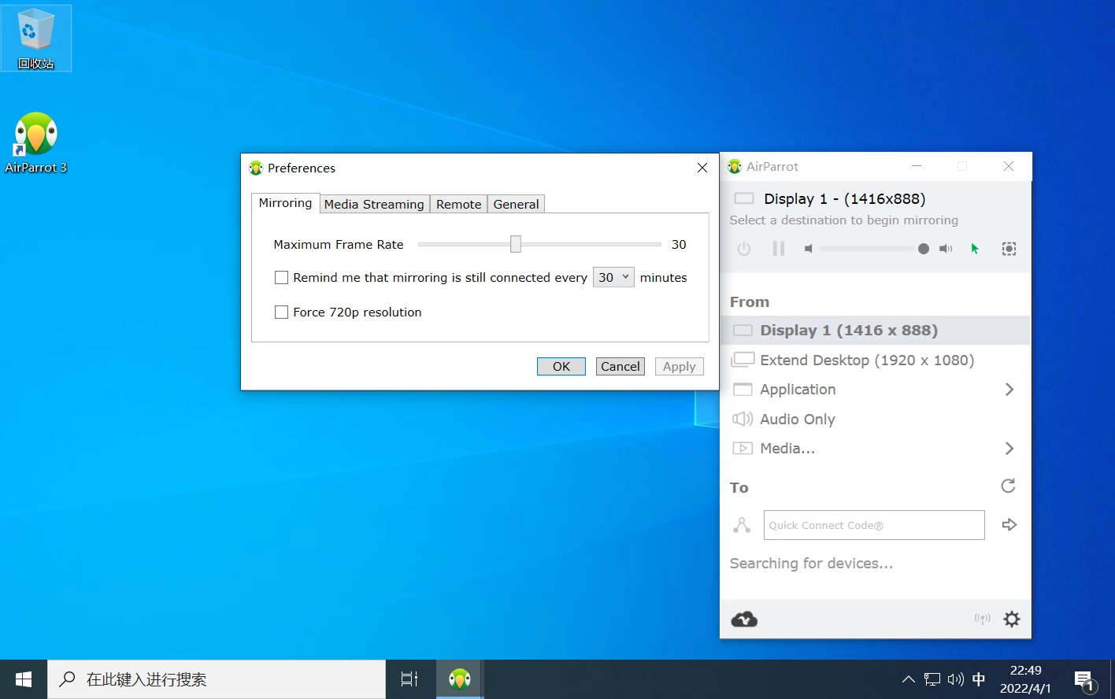Expand the Media source submenu
1115x699 pixels.
tap(1009, 449)
